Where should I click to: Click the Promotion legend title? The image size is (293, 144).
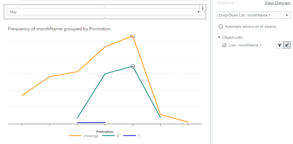point(105,132)
